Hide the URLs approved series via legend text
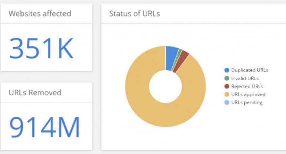286x154 pixels. click(248, 94)
